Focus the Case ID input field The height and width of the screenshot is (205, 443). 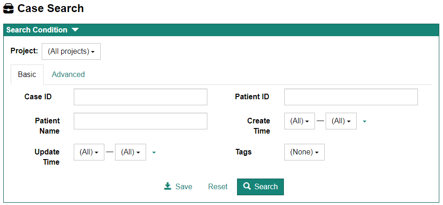point(140,97)
